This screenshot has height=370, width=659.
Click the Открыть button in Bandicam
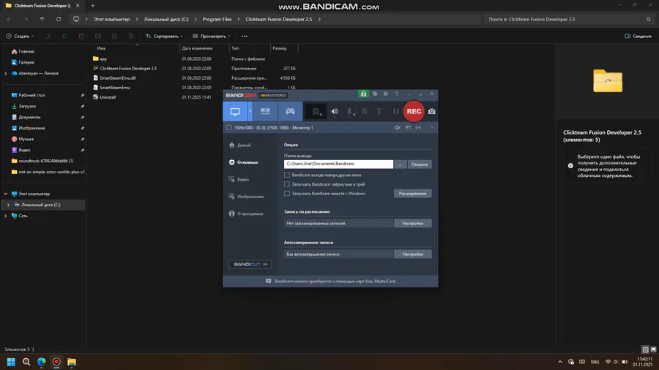420,164
